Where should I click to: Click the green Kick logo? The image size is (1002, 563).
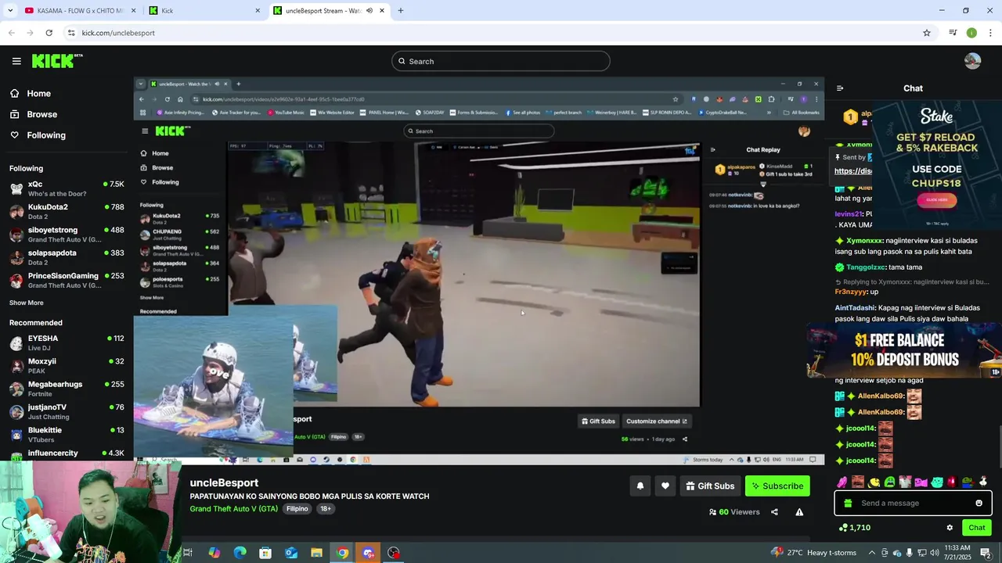(x=57, y=61)
